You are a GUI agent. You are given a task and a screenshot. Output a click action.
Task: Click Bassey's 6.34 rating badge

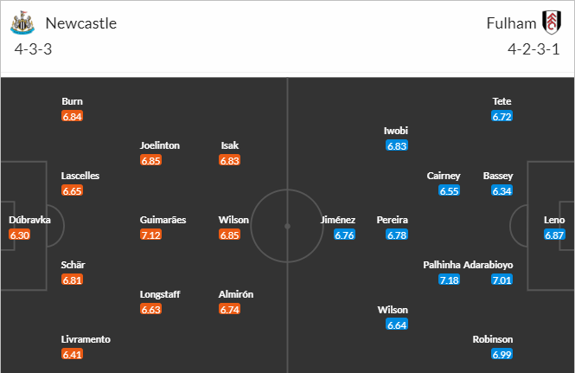click(x=502, y=191)
